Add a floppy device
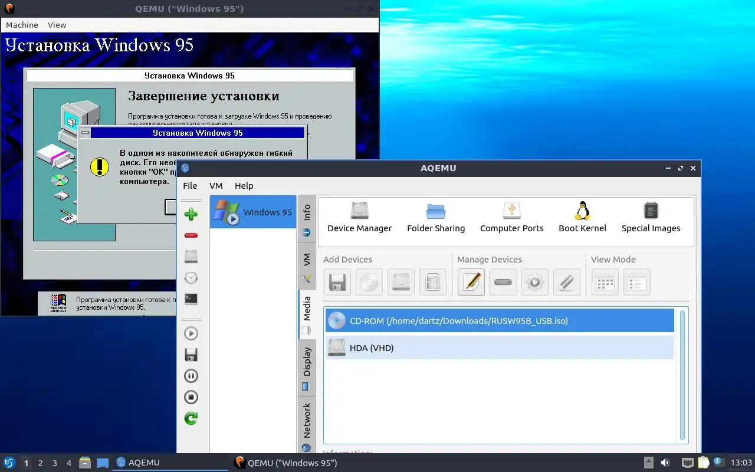 pyautogui.click(x=337, y=282)
